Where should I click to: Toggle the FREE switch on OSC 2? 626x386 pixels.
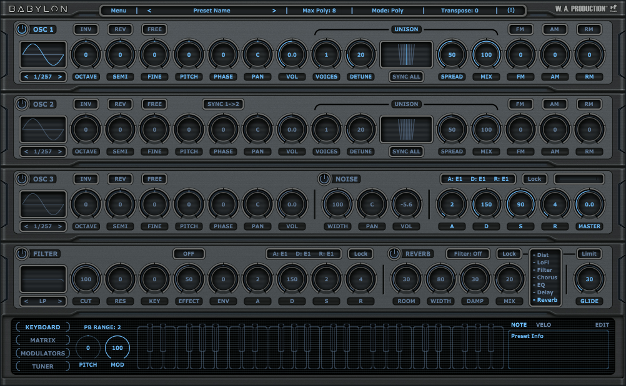(154, 104)
